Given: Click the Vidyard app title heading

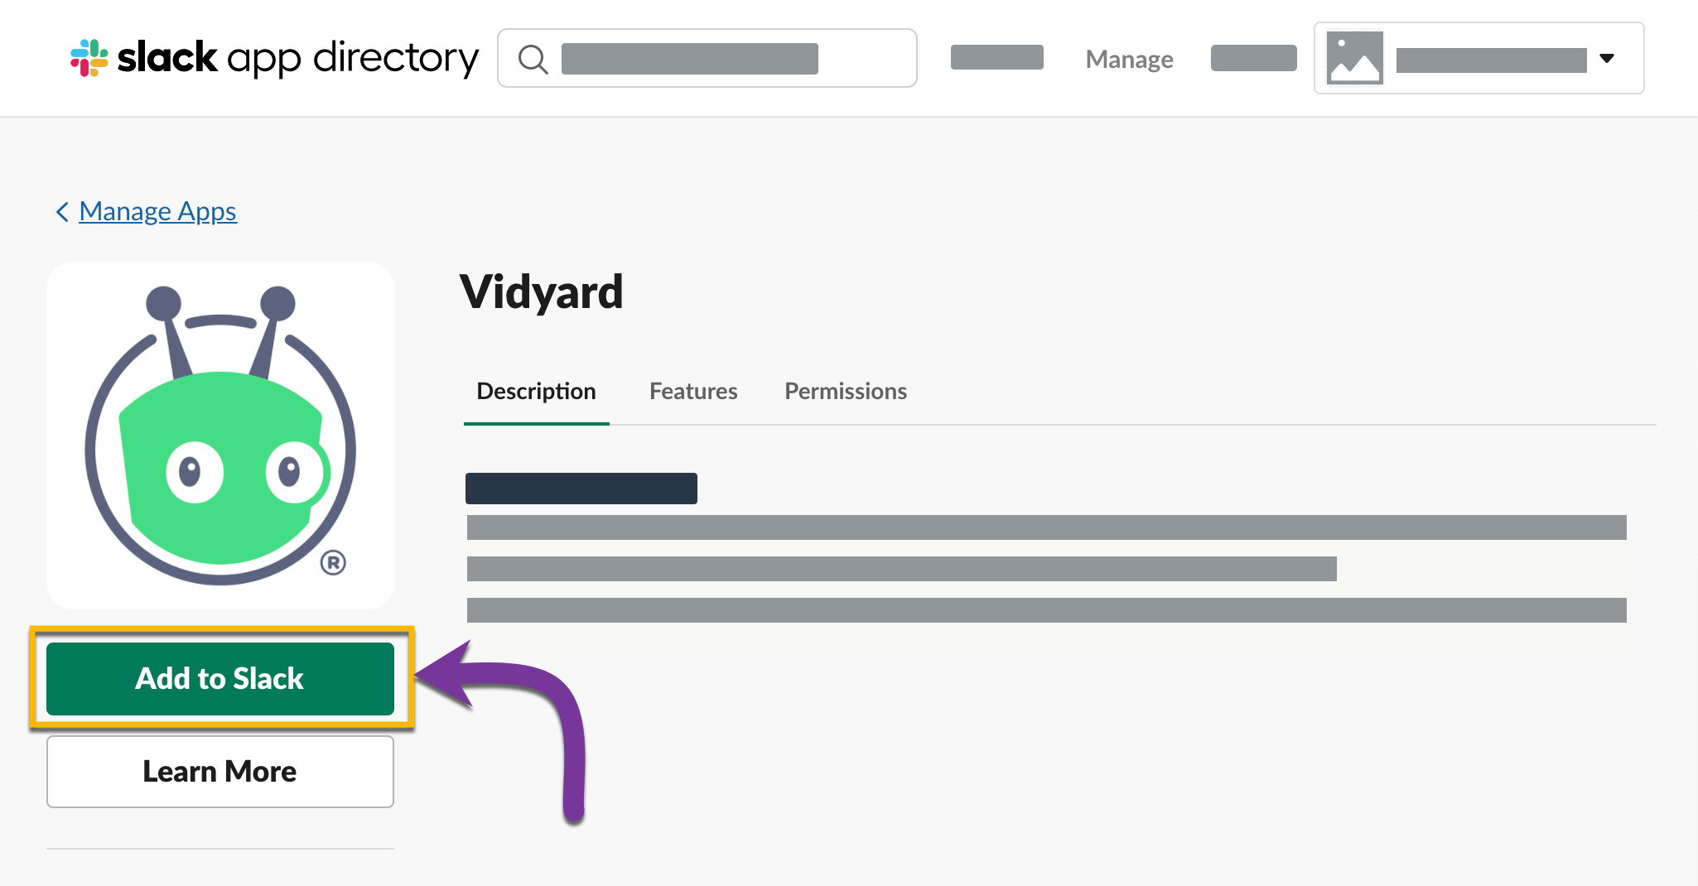Looking at the screenshot, I should 542,292.
